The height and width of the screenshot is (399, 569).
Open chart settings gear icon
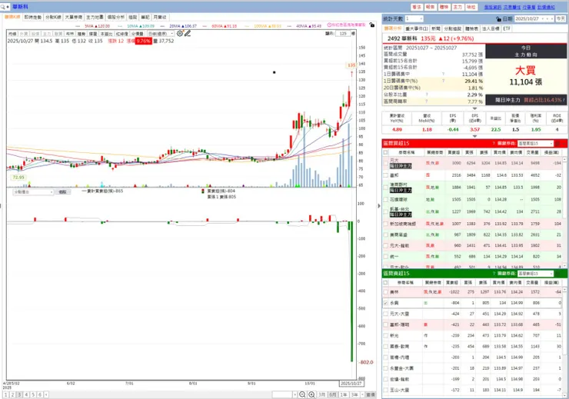point(180,33)
